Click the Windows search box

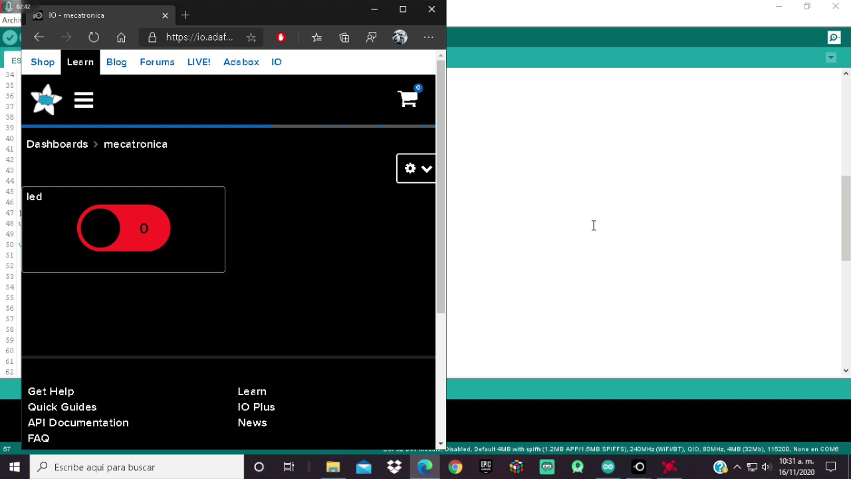coord(137,467)
